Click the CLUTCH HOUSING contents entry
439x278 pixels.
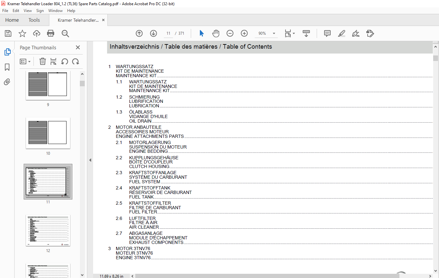coord(149,166)
